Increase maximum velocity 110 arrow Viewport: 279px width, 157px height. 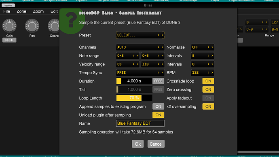click(x=162, y=64)
